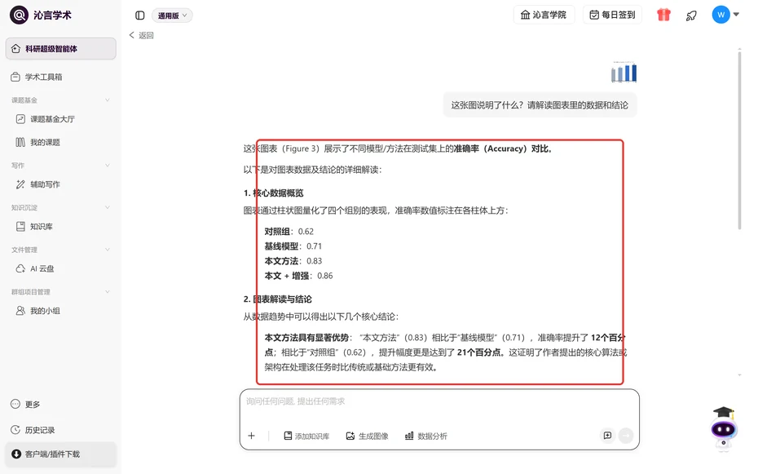The width and height of the screenshot is (758, 474).
Task: Collapse the 文件管理 section
Action: click(x=108, y=250)
